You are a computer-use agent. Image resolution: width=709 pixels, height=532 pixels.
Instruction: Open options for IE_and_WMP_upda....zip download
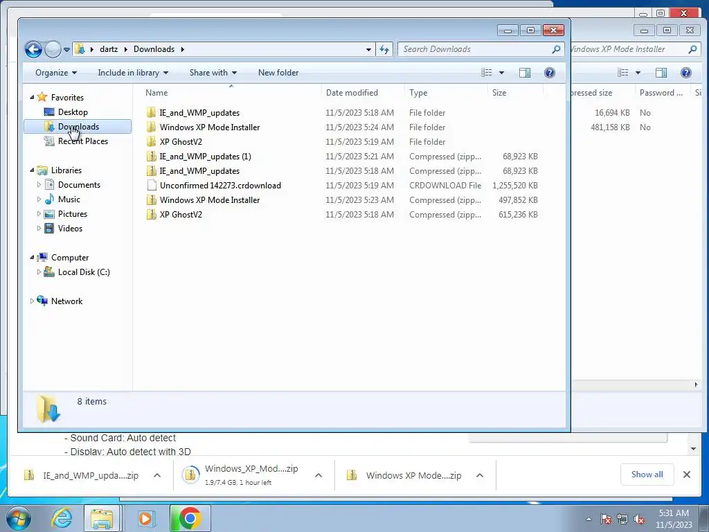(x=157, y=475)
